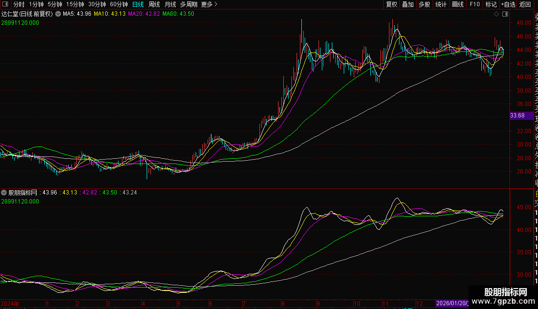Viewport: 538px width, 309px height.
Task: Click the 股朋指标网 indicator name label
Action: [x=23, y=193]
